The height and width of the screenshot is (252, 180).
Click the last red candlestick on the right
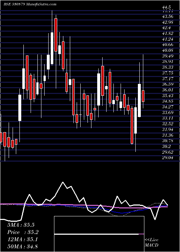(x=143, y=96)
